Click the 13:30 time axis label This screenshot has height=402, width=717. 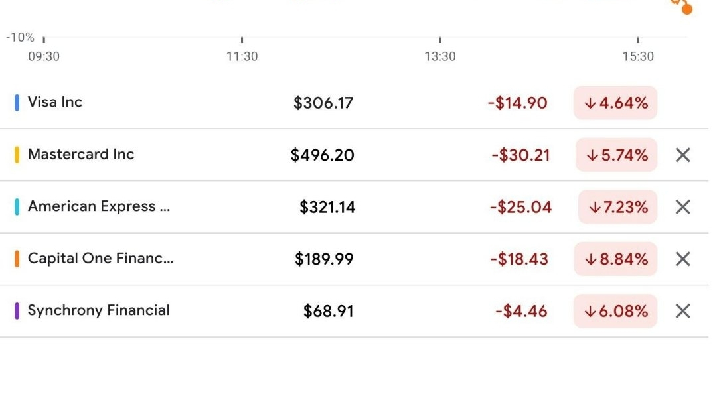pos(440,56)
